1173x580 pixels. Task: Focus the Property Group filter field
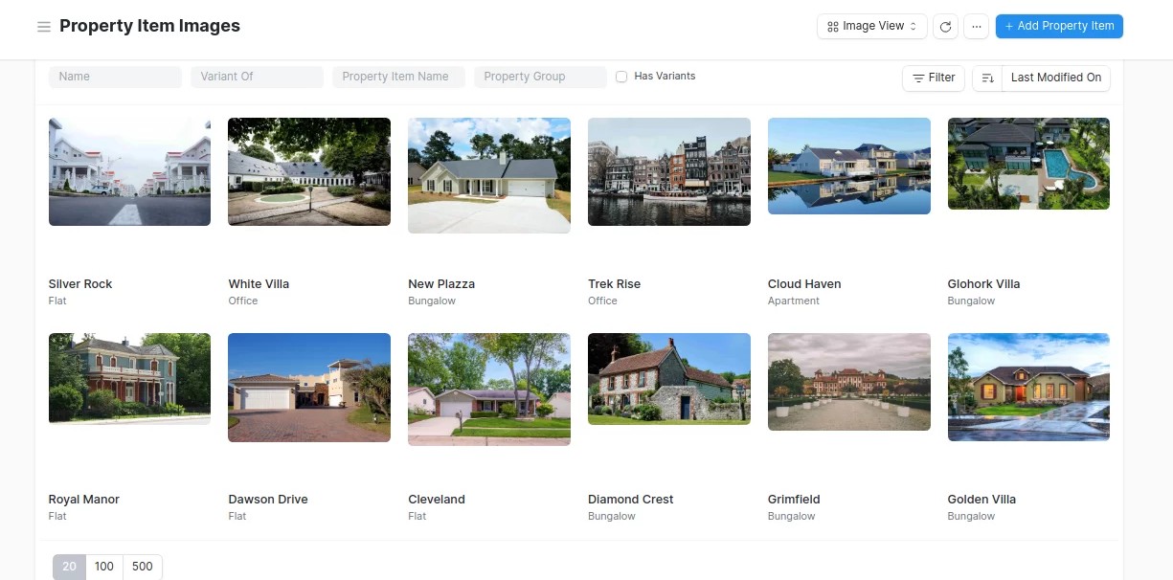[x=540, y=77]
